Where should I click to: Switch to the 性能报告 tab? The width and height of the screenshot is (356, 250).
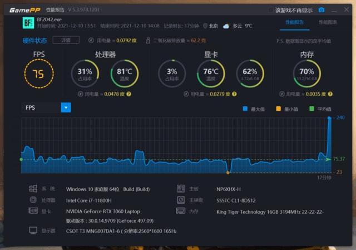click(294, 22)
